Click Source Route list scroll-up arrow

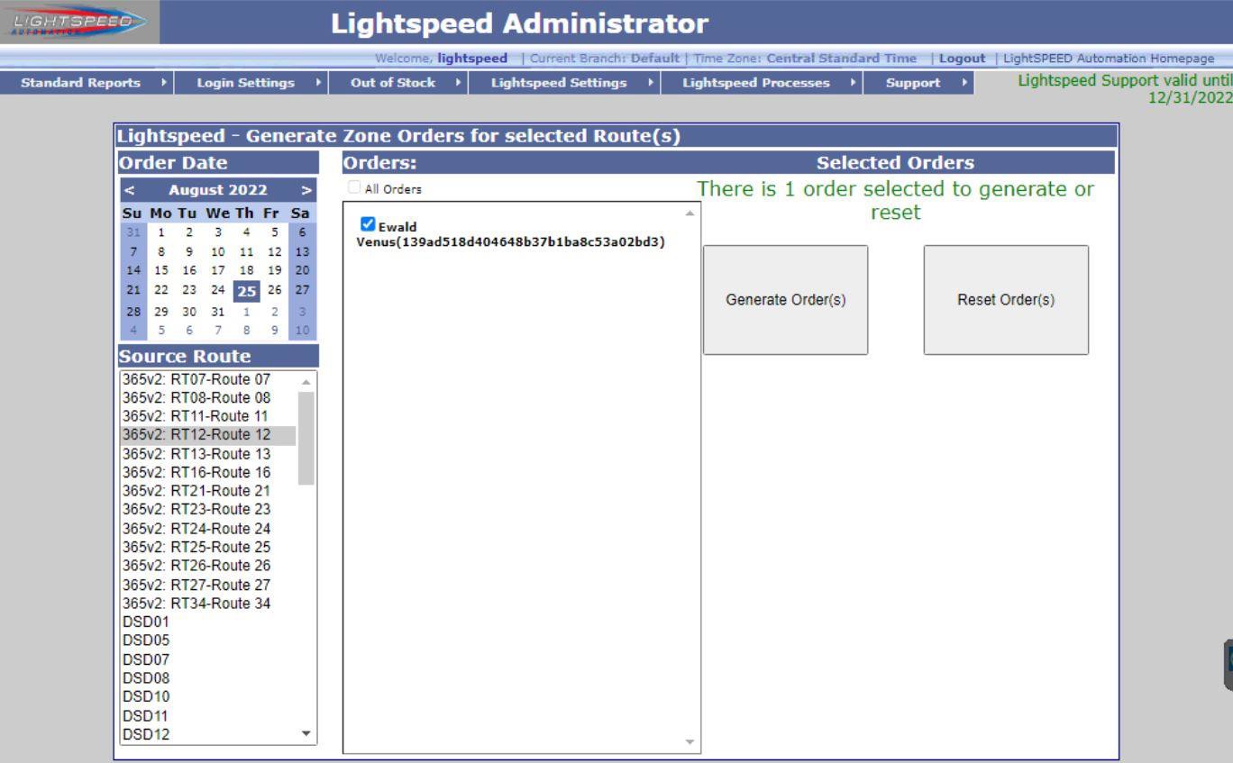click(x=307, y=380)
